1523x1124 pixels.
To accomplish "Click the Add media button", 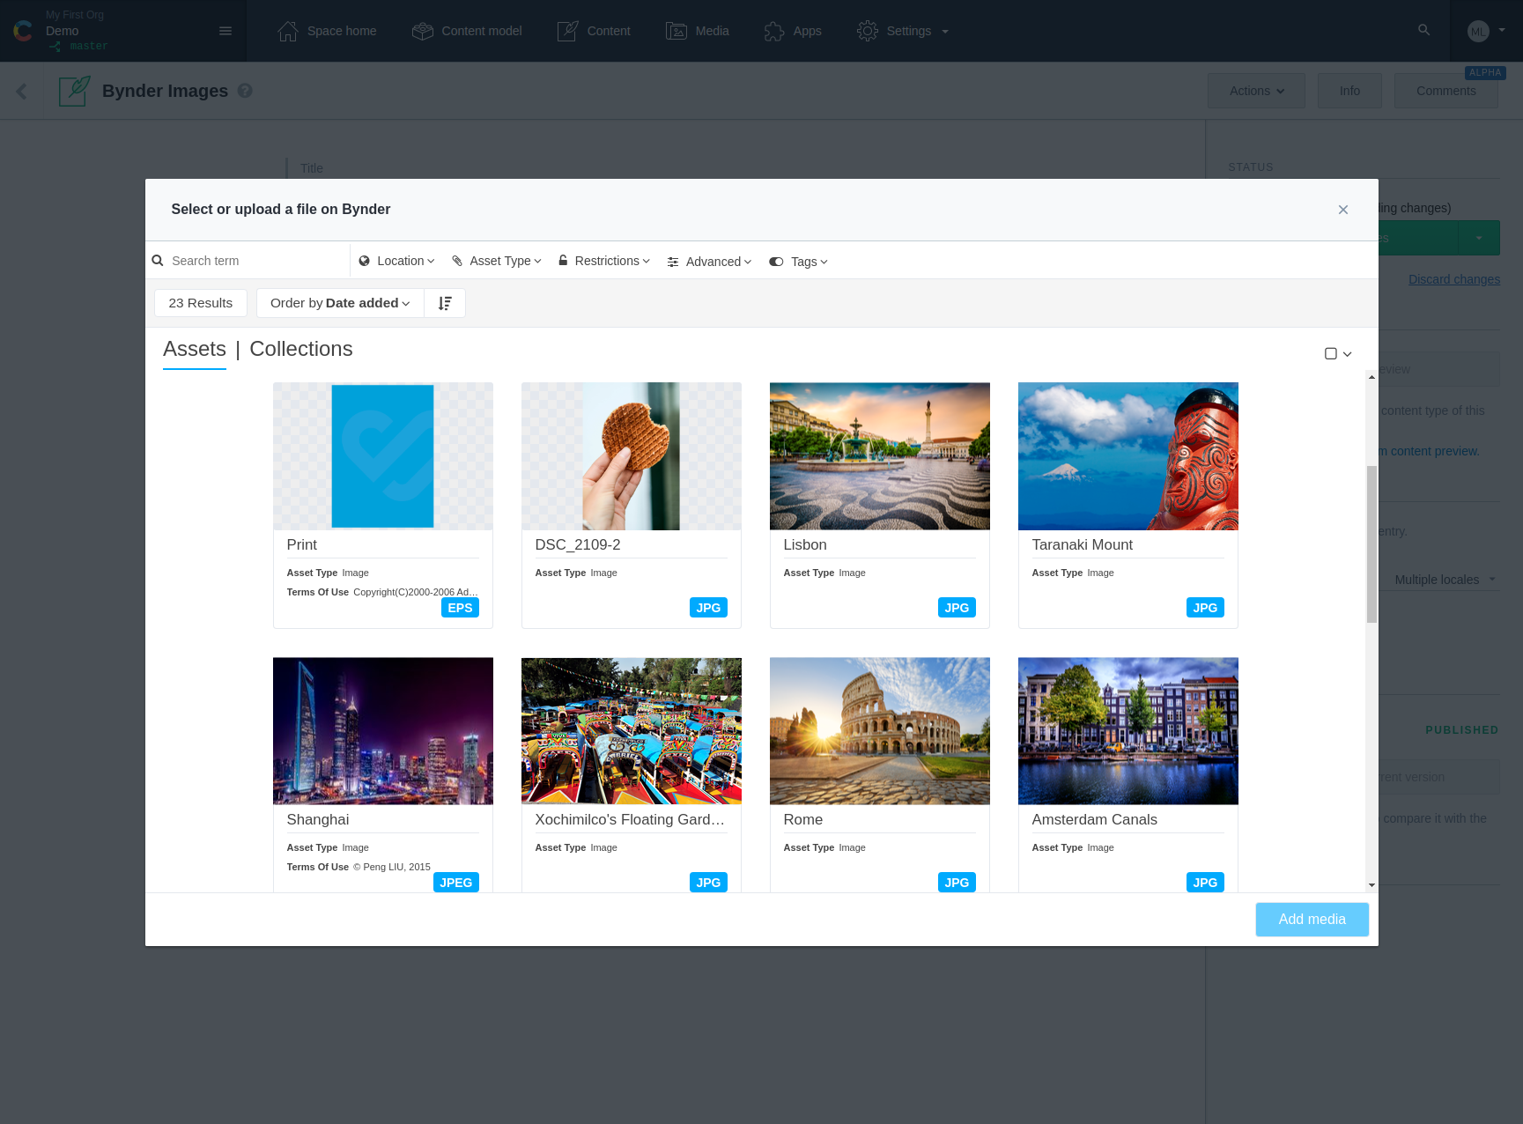I will pyautogui.click(x=1312, y=920).
